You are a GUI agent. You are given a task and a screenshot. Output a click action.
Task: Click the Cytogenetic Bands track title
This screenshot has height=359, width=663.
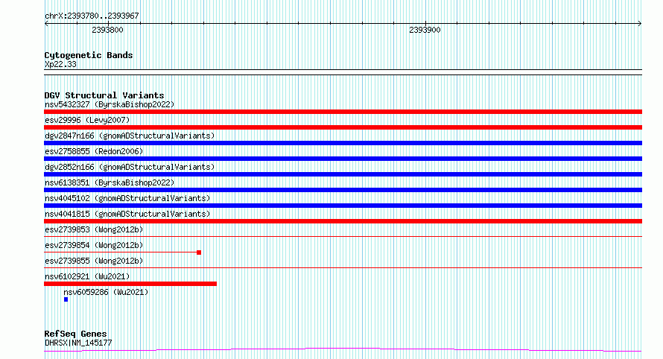(x=89, y=55)
